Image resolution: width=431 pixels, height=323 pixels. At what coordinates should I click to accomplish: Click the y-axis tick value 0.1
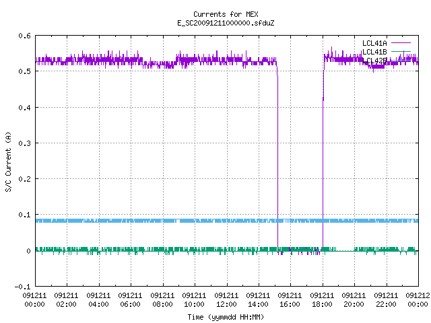[x=24, y=215]
